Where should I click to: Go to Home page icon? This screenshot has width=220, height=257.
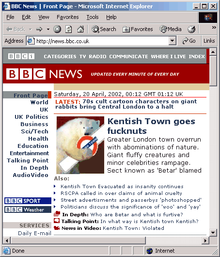tap(80, 30)
